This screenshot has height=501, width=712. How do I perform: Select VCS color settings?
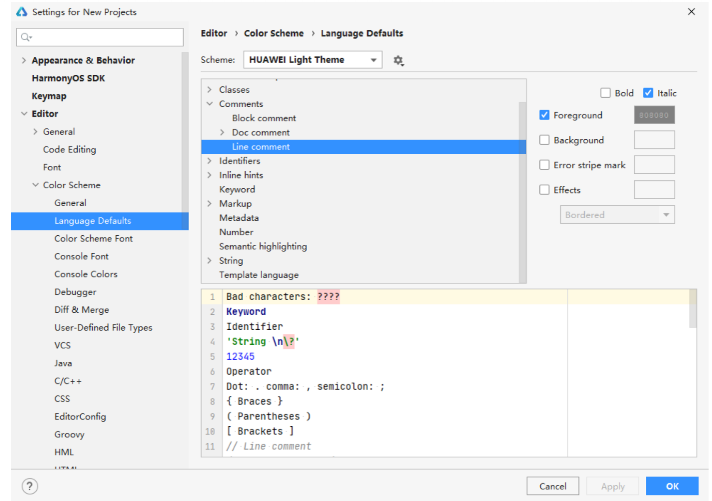pyautogui.click(x=62, y=345)
